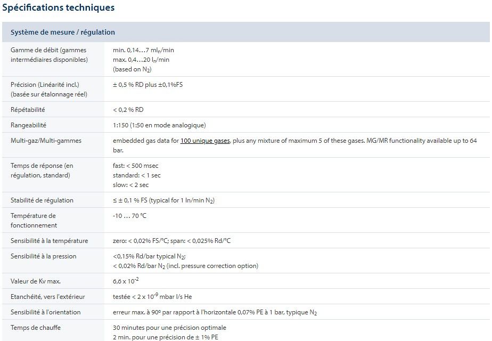
Task: Click the "fast: < 500 msec" text
Action: tap(135, 166)
